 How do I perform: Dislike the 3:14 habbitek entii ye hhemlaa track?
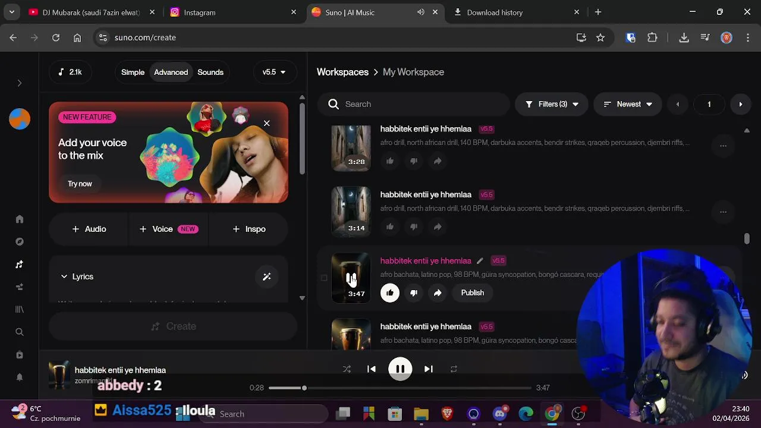414,226
